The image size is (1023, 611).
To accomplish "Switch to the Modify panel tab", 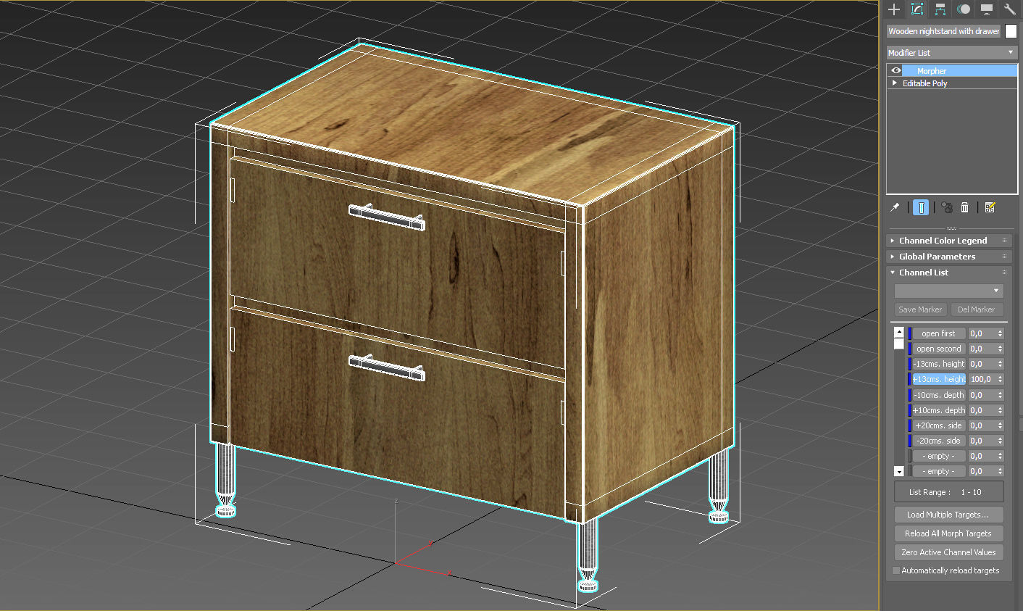I will point(917,9).
